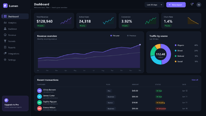
Task: Go to Dashboard in the sidebar
Action: click(x=15, y=16)
